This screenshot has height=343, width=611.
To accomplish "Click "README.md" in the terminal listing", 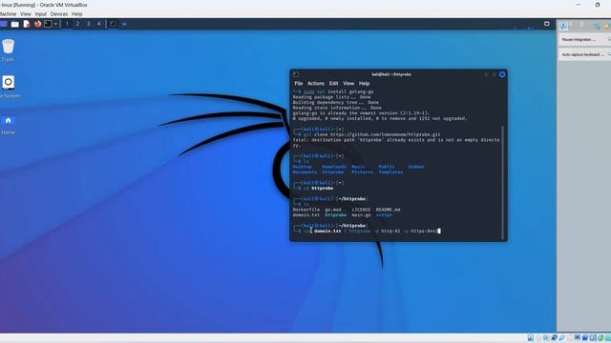I will coord(388,210).
